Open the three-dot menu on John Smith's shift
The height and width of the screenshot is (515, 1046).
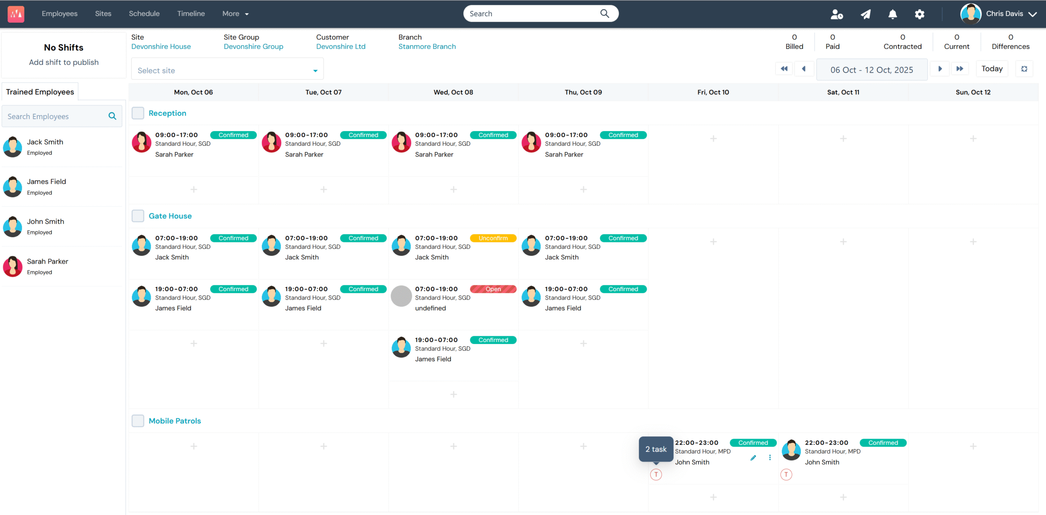tap(769, 458)
